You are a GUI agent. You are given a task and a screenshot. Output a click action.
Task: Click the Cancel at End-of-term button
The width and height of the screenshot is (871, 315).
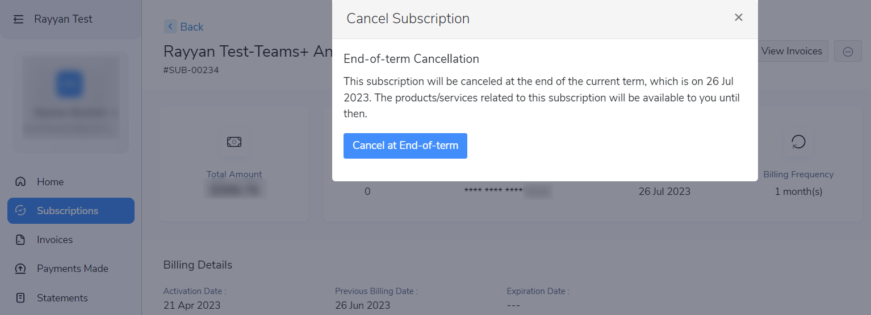tap(405, 146)
